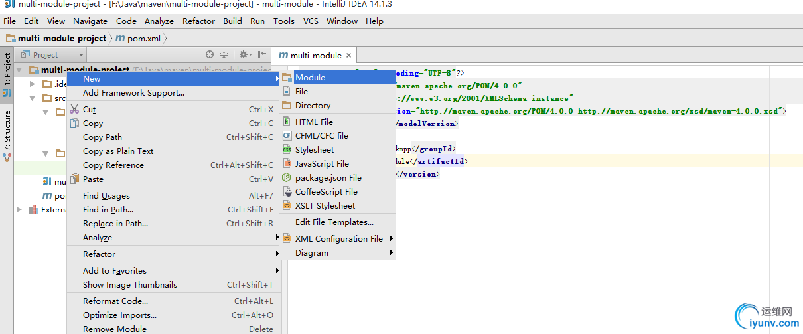The image size is (803, 334).
Task: Open the Z: Structure side tab
Action: pos(7,135)
